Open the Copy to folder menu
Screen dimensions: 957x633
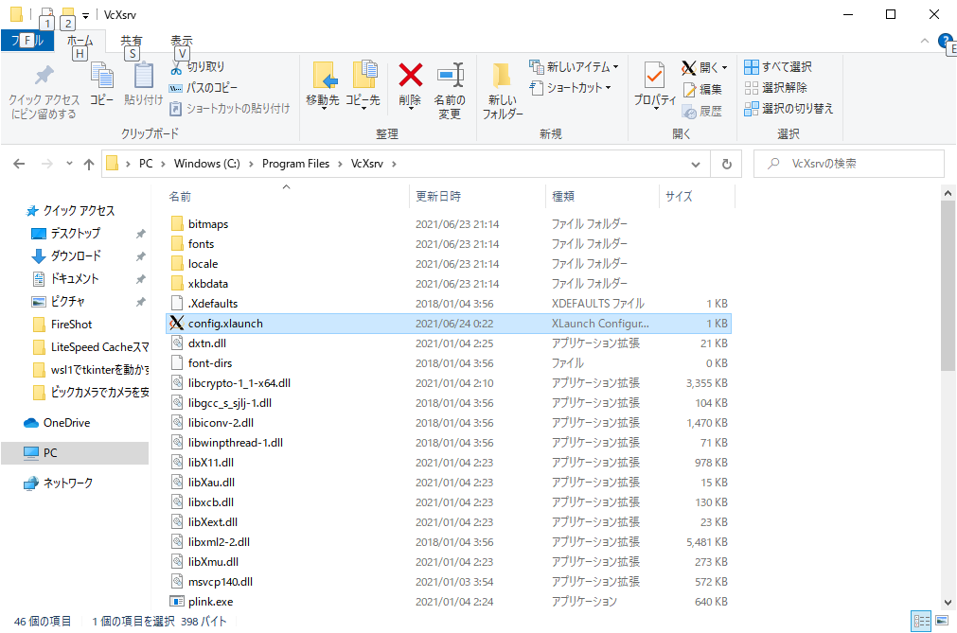point(363,85)
